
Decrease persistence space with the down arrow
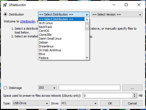coord(134,97)
